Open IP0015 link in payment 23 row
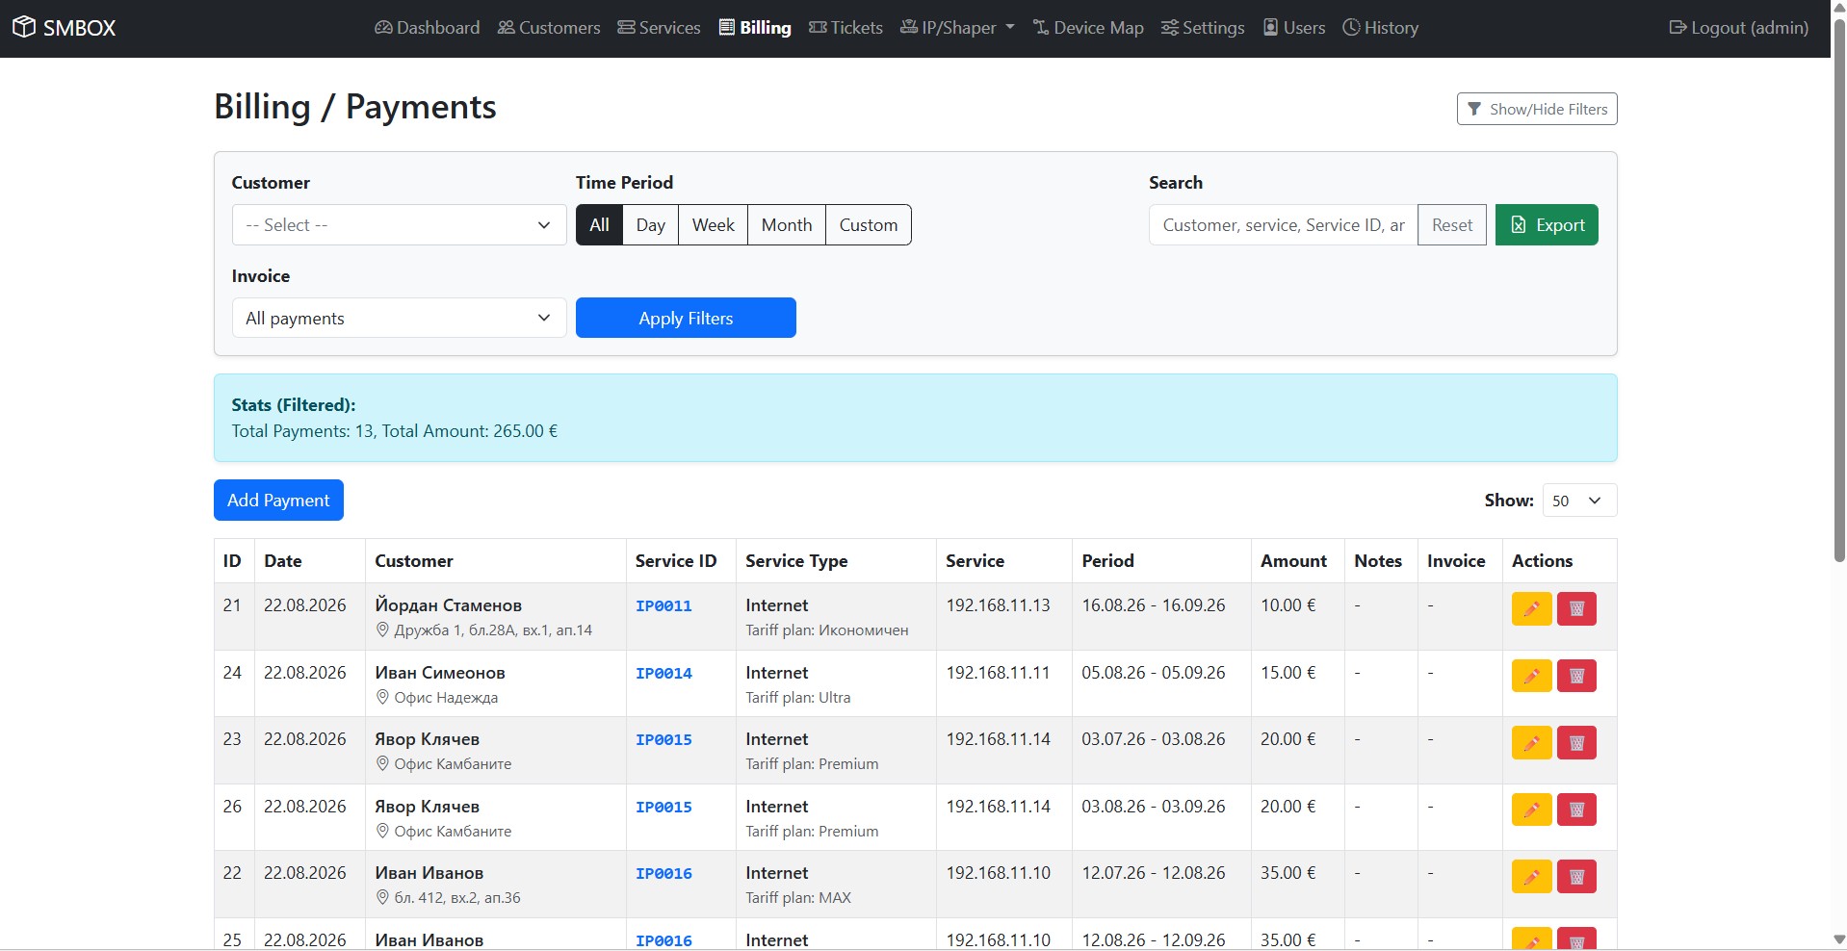The height and width of the screenshot is (951, 1847). coord(663,740)
